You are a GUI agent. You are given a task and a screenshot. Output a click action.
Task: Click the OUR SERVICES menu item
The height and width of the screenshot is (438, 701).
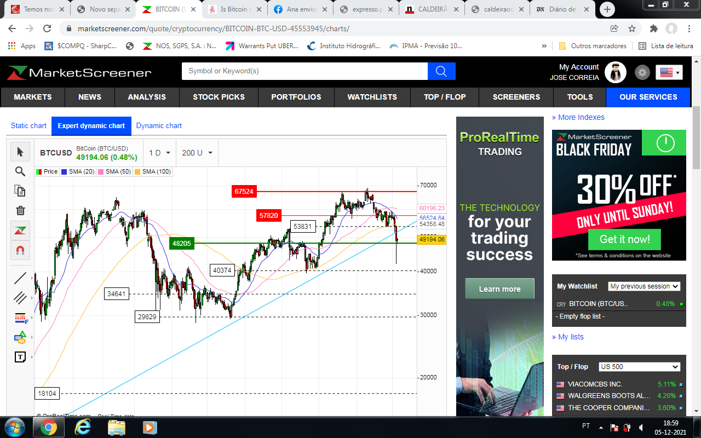648,97
